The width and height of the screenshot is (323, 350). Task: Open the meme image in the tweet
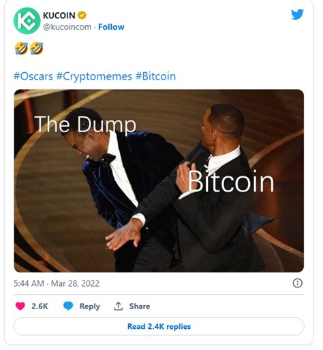point(159,180)
